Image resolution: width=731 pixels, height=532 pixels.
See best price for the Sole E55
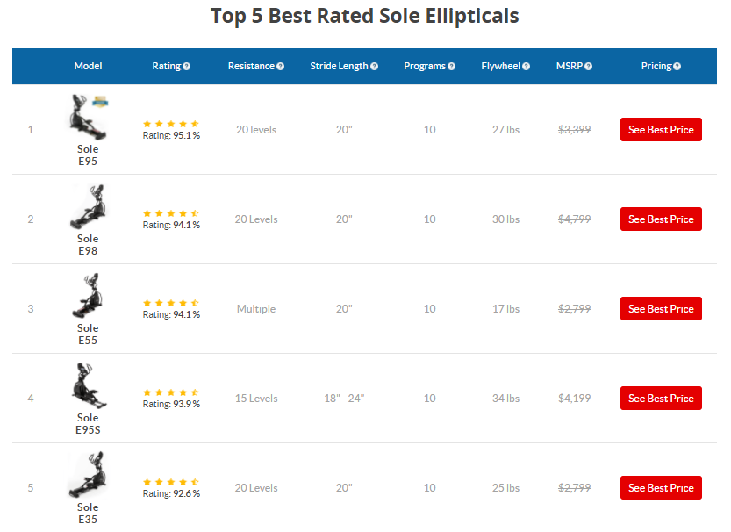[x=661, y=309]
